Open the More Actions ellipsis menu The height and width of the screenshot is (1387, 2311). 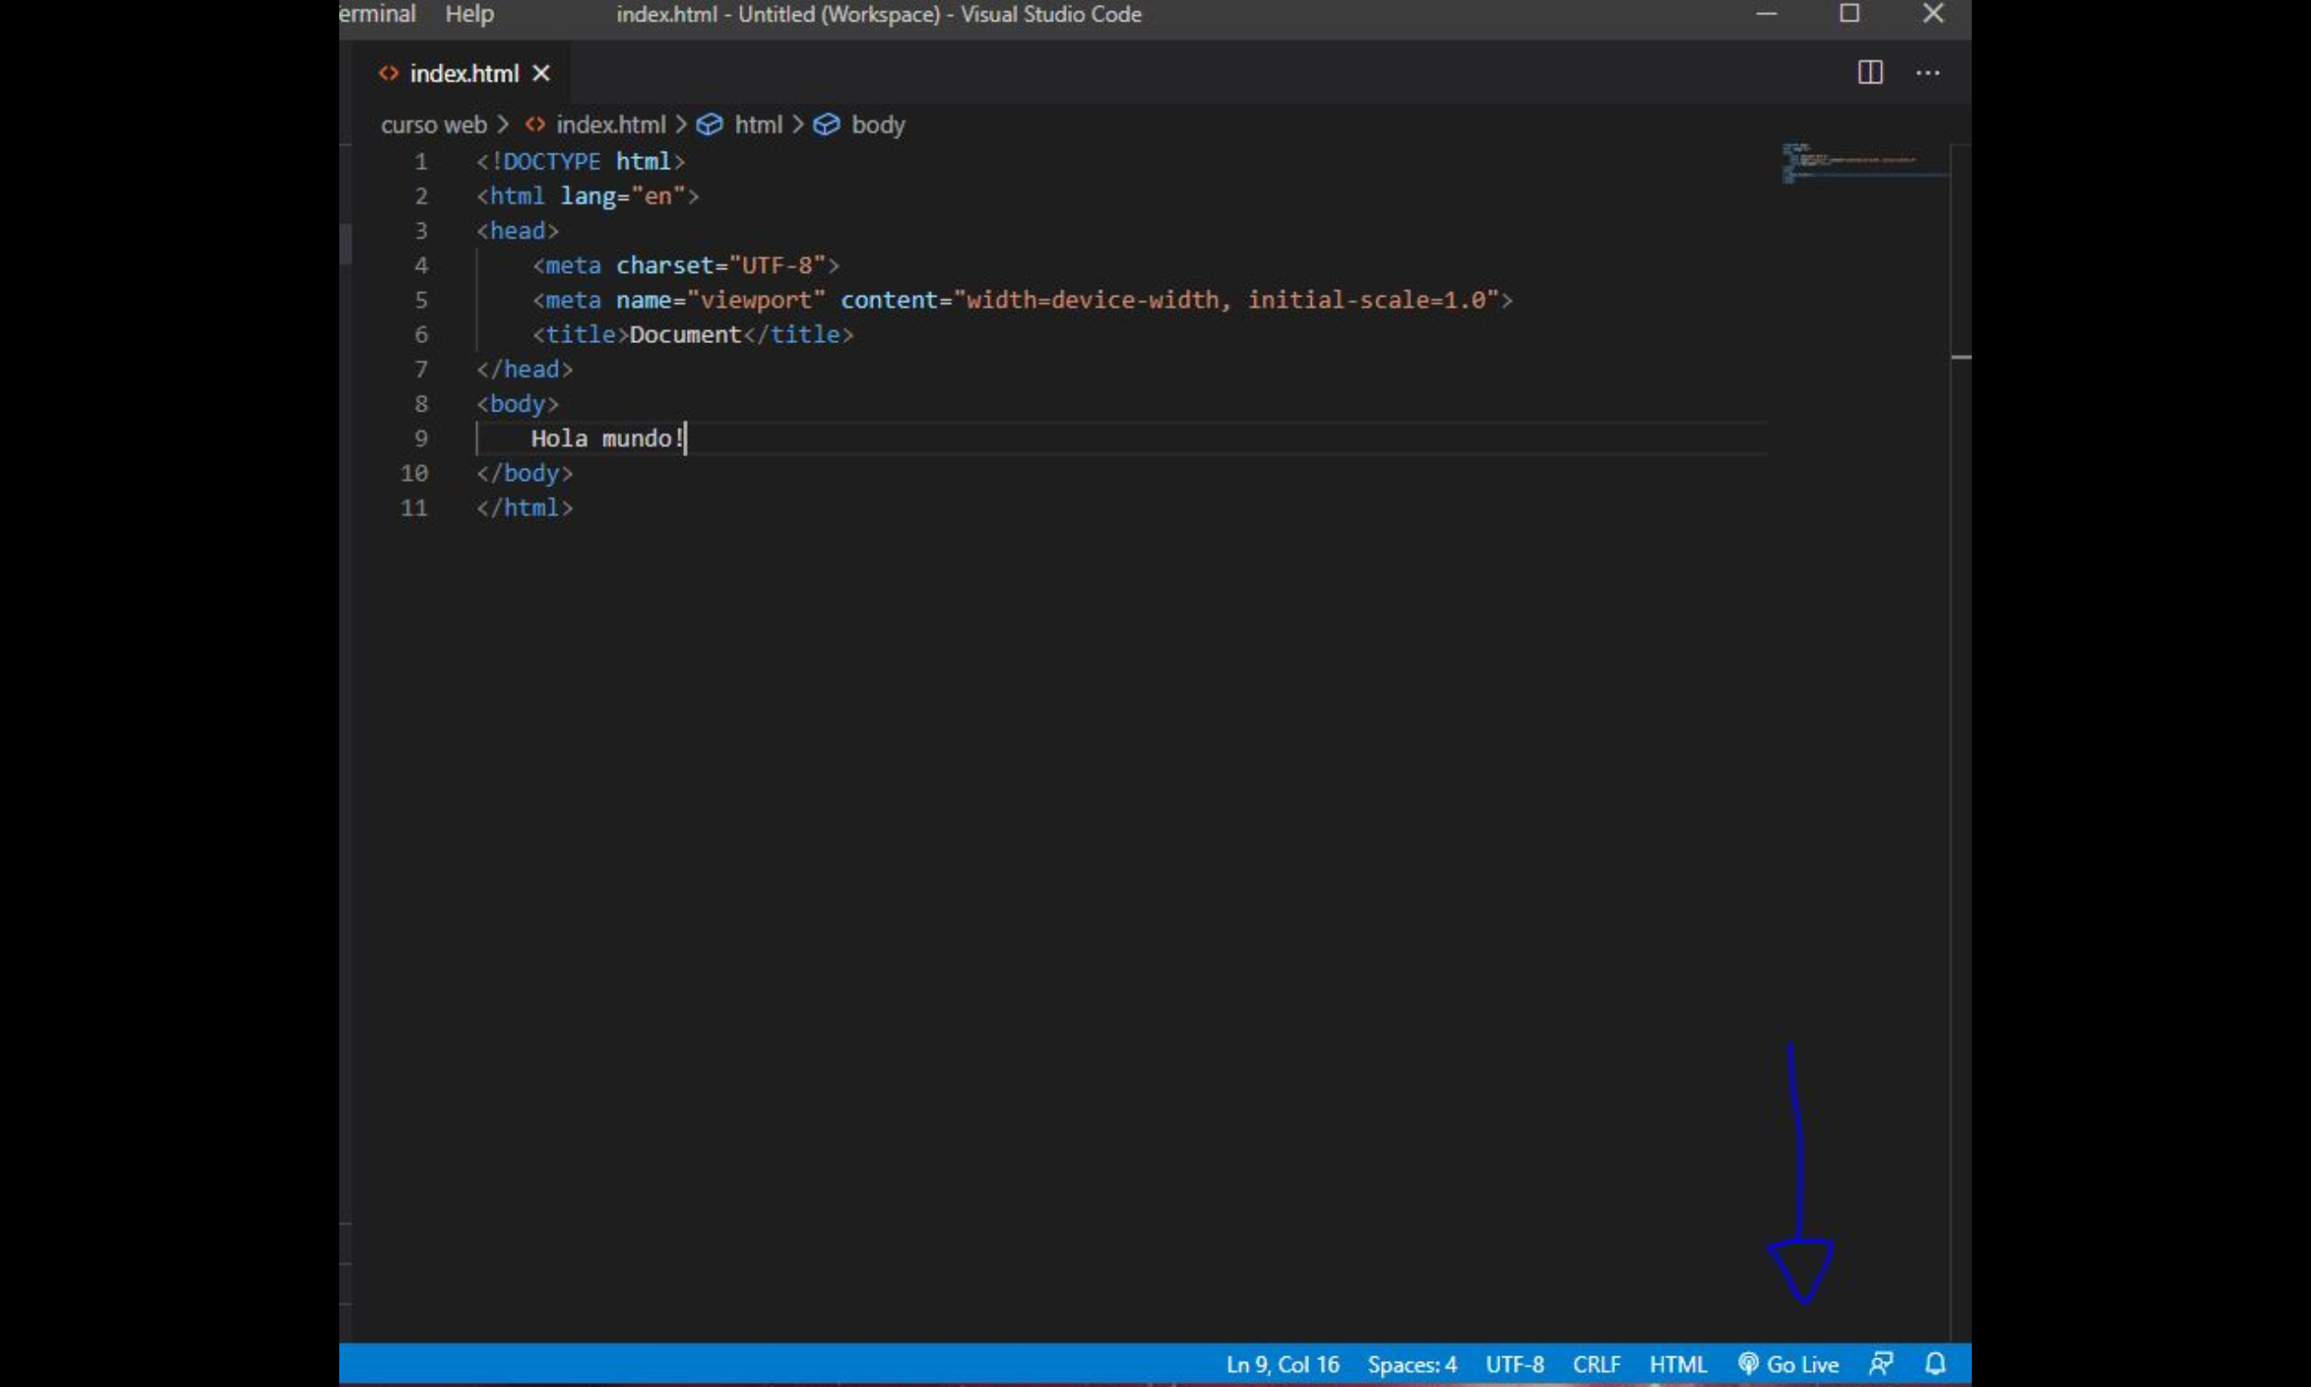[1927, 73]
